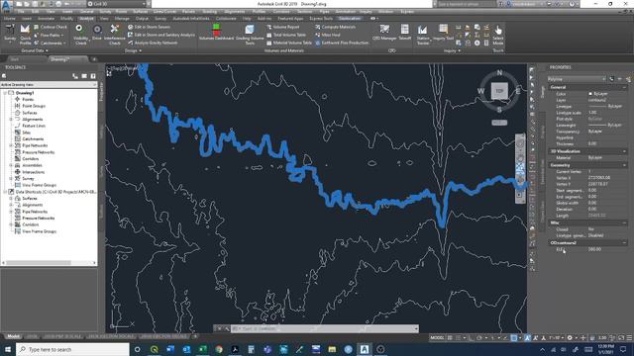Expand the Pipe Networks node under Drawing1

click(x=11, y=145)
